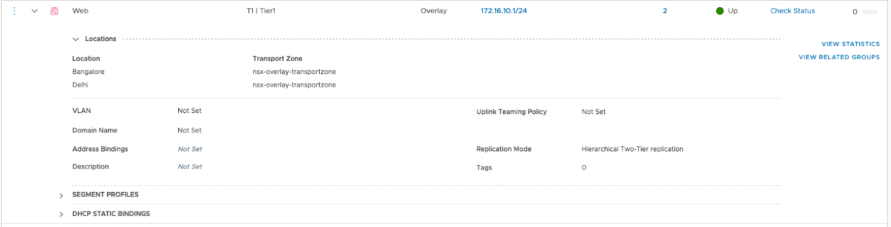
Task: Select the Delhi location entry
Action: [80, 85]
